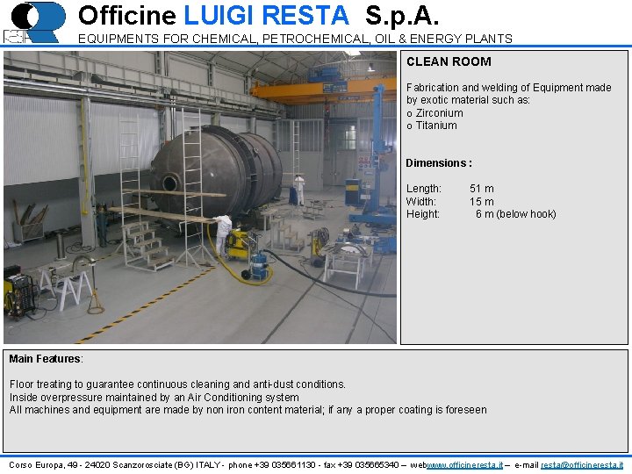
Task: Click the 'Titanium' bullet item
Action: (x=432, y=126)
